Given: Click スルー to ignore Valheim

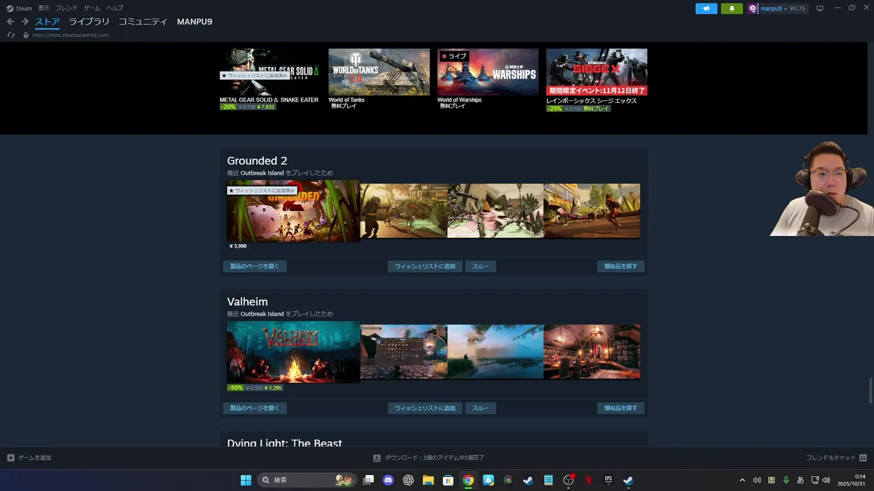Looking at the screenshot, I should coord(481,408).
